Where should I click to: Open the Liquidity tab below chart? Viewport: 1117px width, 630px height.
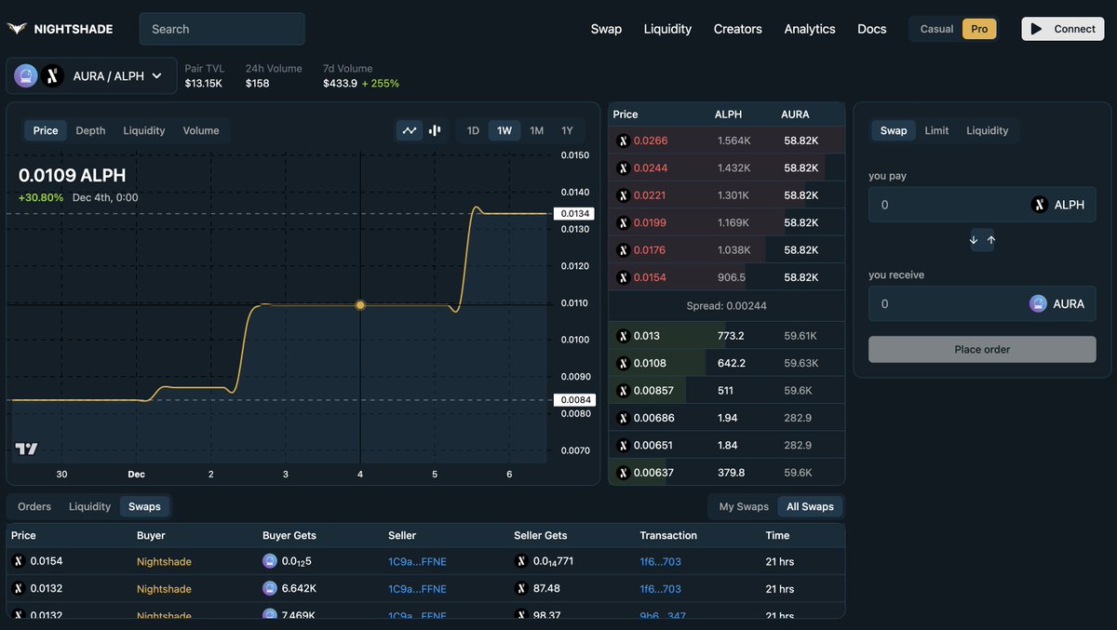pos(89,506)
